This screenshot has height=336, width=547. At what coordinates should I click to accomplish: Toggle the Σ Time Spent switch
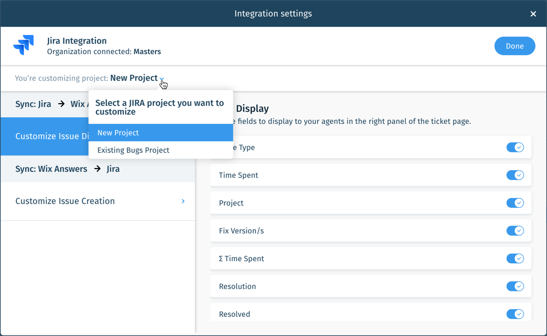click(x=515, y=259)
